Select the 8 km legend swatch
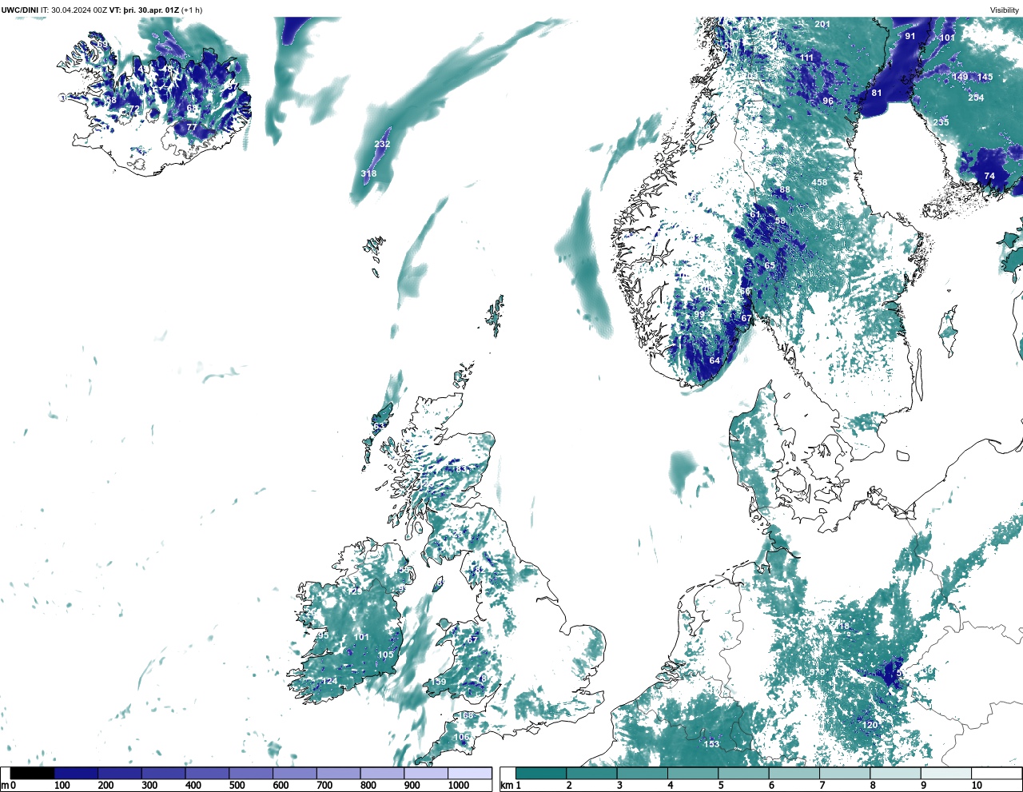 tap(895, 773)
